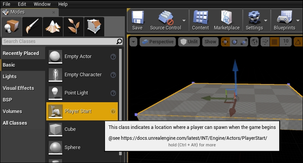Open the viewport options arrow menu

(x=133, y=42)
